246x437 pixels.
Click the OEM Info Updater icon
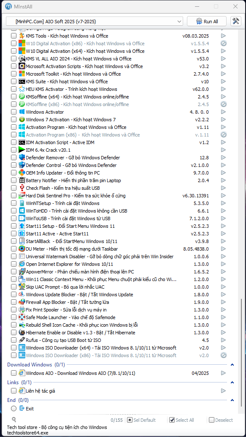22,173
